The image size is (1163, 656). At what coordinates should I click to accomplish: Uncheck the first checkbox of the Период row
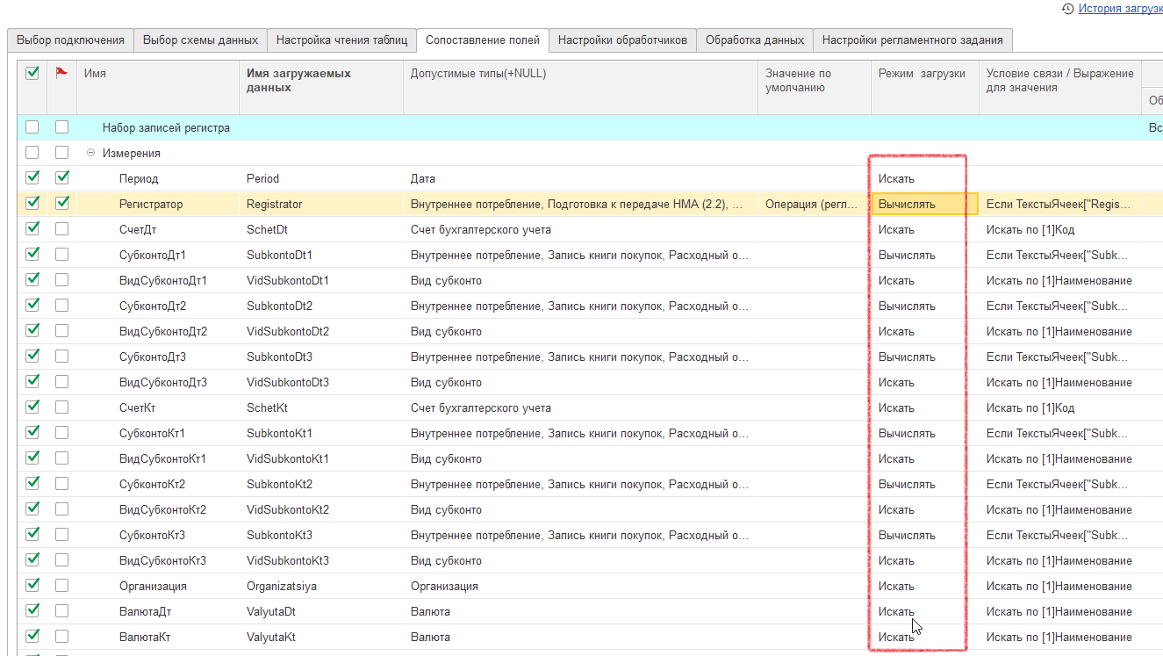tap(32, 178)
